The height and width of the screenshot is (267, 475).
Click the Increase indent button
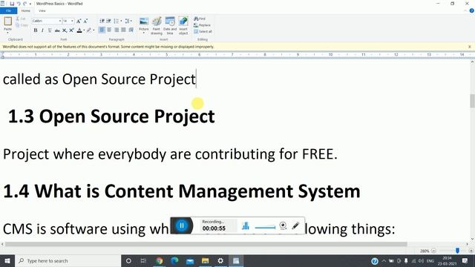point(109,21)
